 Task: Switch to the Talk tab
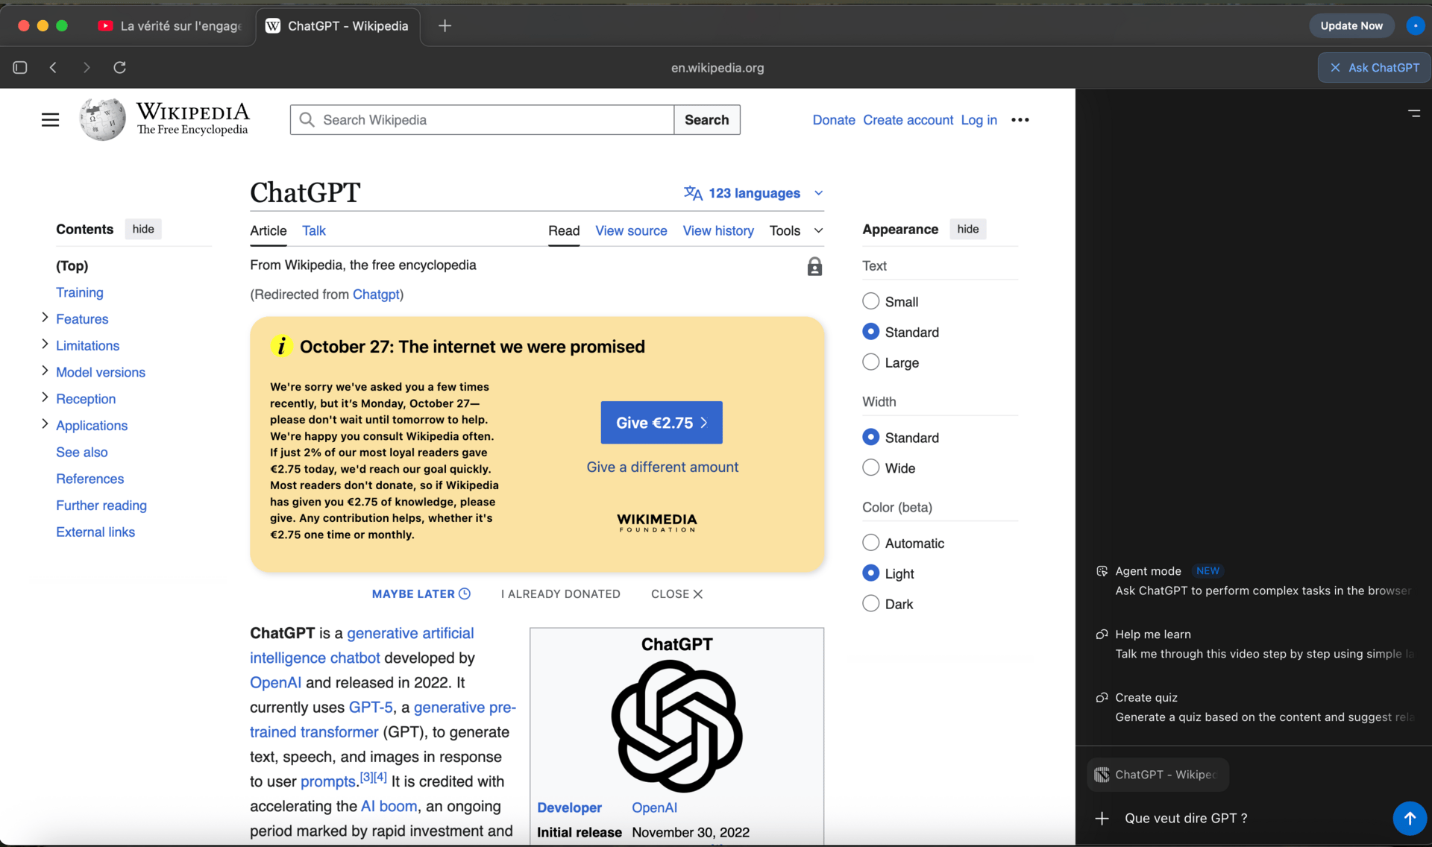tap(313, 230)
